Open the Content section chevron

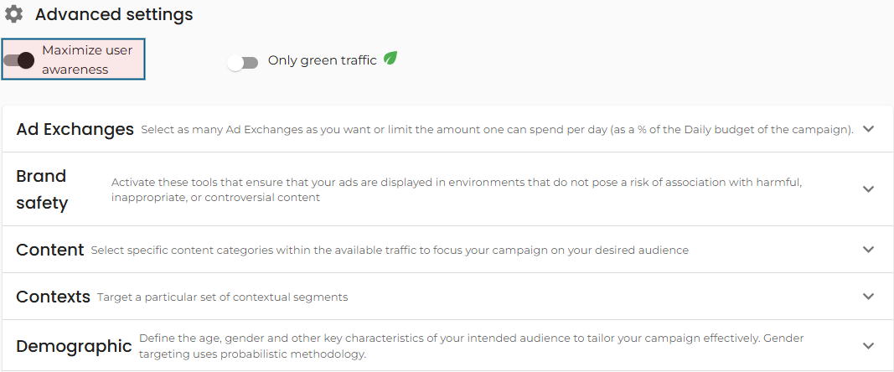pyautogui.click(x=868, y=250)
